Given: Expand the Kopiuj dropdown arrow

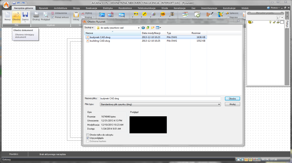Looking at the screenshot, I should pyautogui.click(x=94, y=17).
